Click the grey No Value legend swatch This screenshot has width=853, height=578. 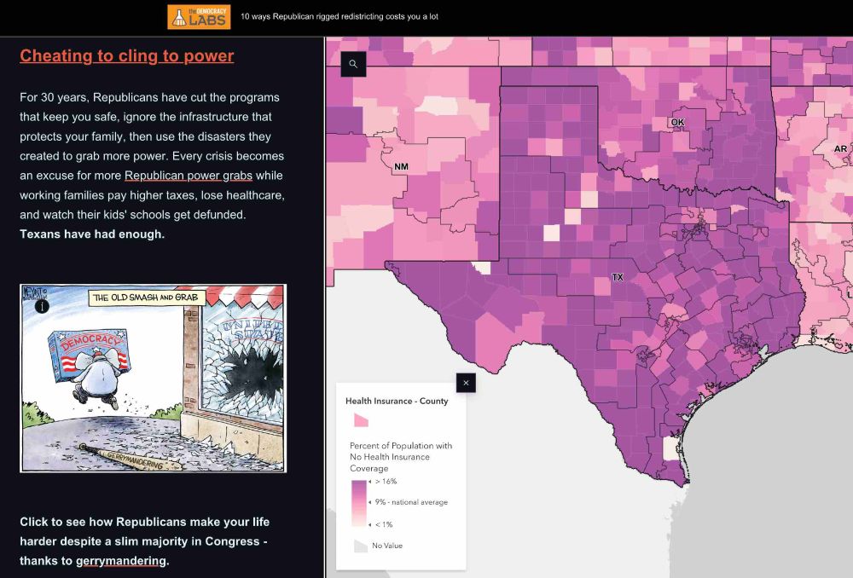click(x=361, y=546)
